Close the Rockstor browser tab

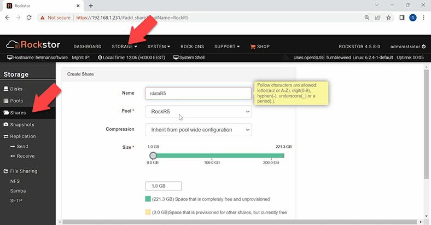click(78, 5)
